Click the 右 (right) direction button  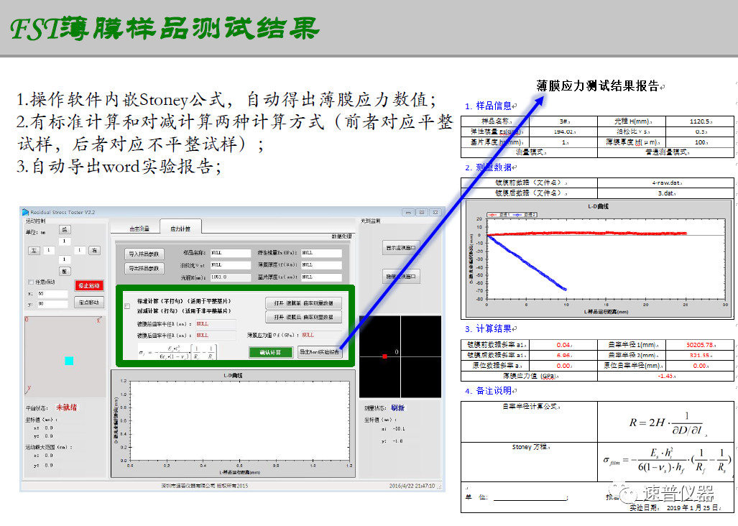pyautogui.click(x=93, y=251)
